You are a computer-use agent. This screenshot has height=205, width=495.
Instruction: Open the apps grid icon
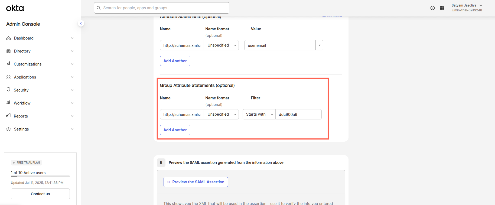click(x=442, y=8)
